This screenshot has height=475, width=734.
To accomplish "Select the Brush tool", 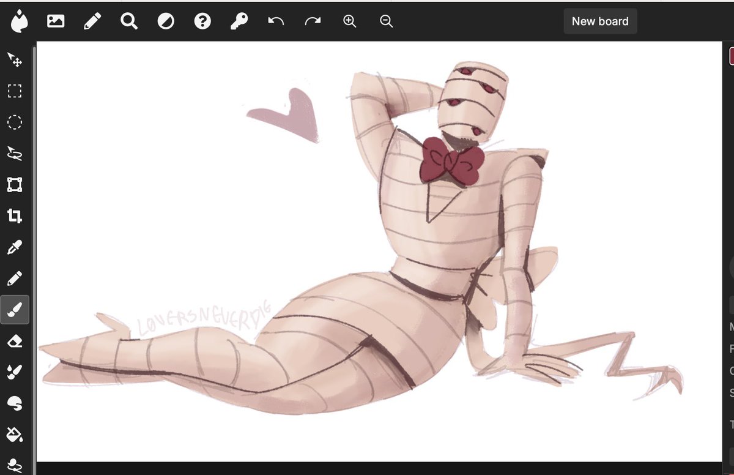I will tap(15, 310).
